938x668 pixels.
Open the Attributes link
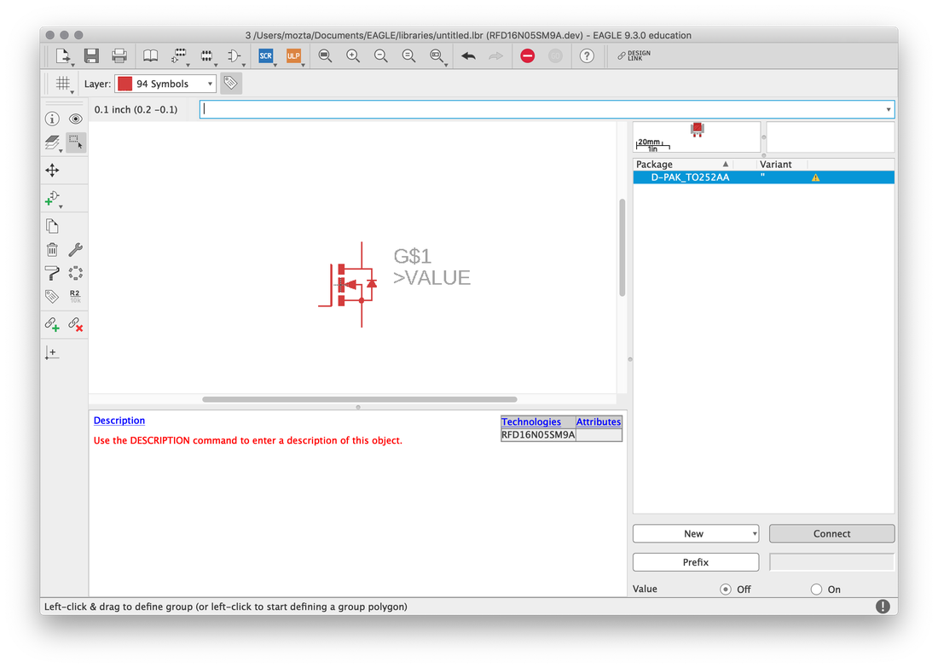pyautogui.click(x=599, y=421)
